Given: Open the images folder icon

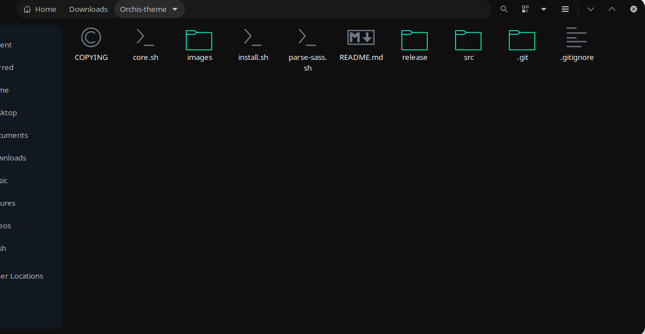Looking at the screenshot, I should coord(199,40).
